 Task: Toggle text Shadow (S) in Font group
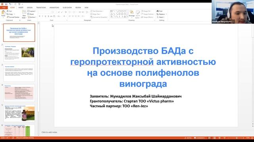(48, 16)
